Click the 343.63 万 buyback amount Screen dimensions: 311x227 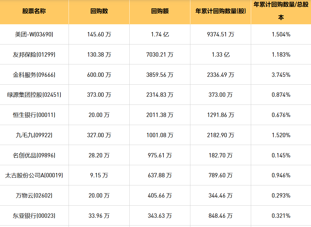point(160,216)
